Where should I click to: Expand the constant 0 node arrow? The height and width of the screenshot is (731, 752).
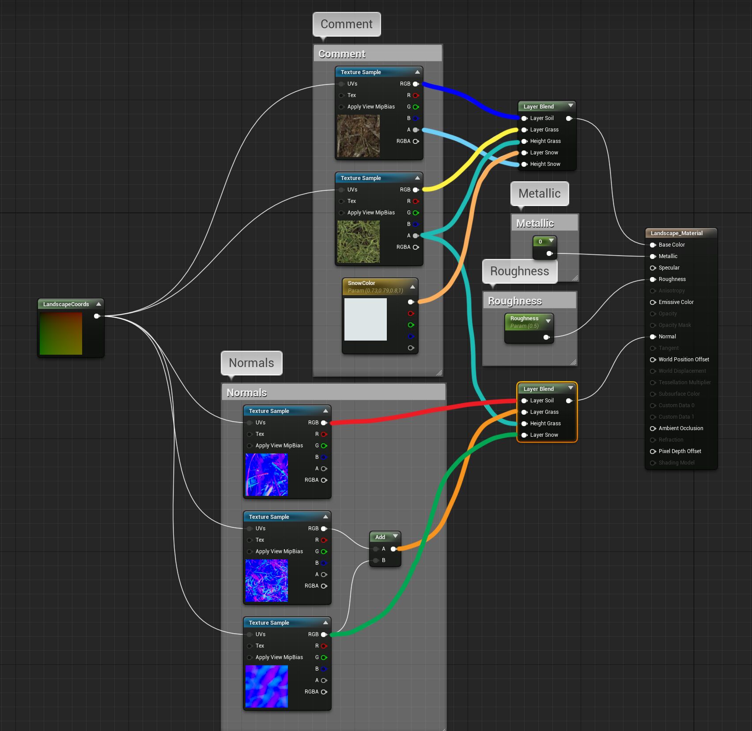(551, 241)
